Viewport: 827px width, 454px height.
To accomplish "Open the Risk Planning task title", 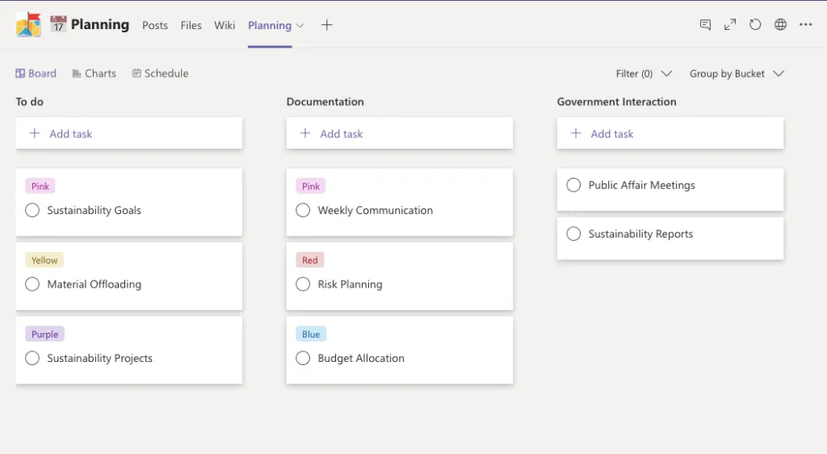I will (350, 284).
